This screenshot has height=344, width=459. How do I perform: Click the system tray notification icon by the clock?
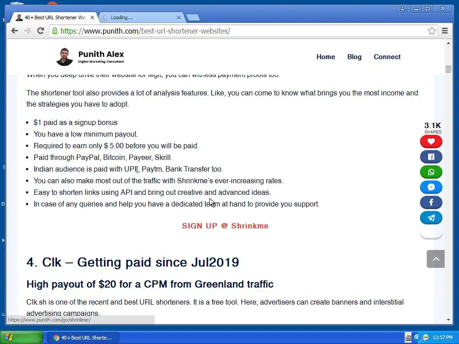tap(426, 338)
